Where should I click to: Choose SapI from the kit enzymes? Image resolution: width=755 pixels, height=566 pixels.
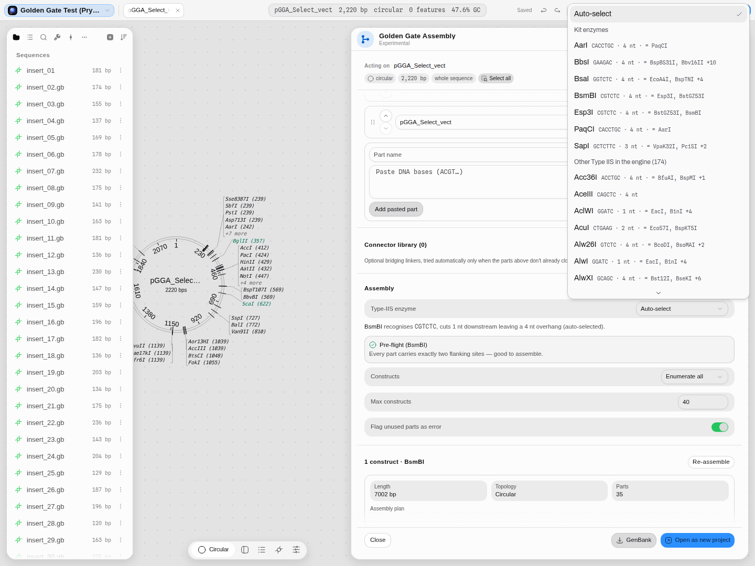click(x=658, y=146)
